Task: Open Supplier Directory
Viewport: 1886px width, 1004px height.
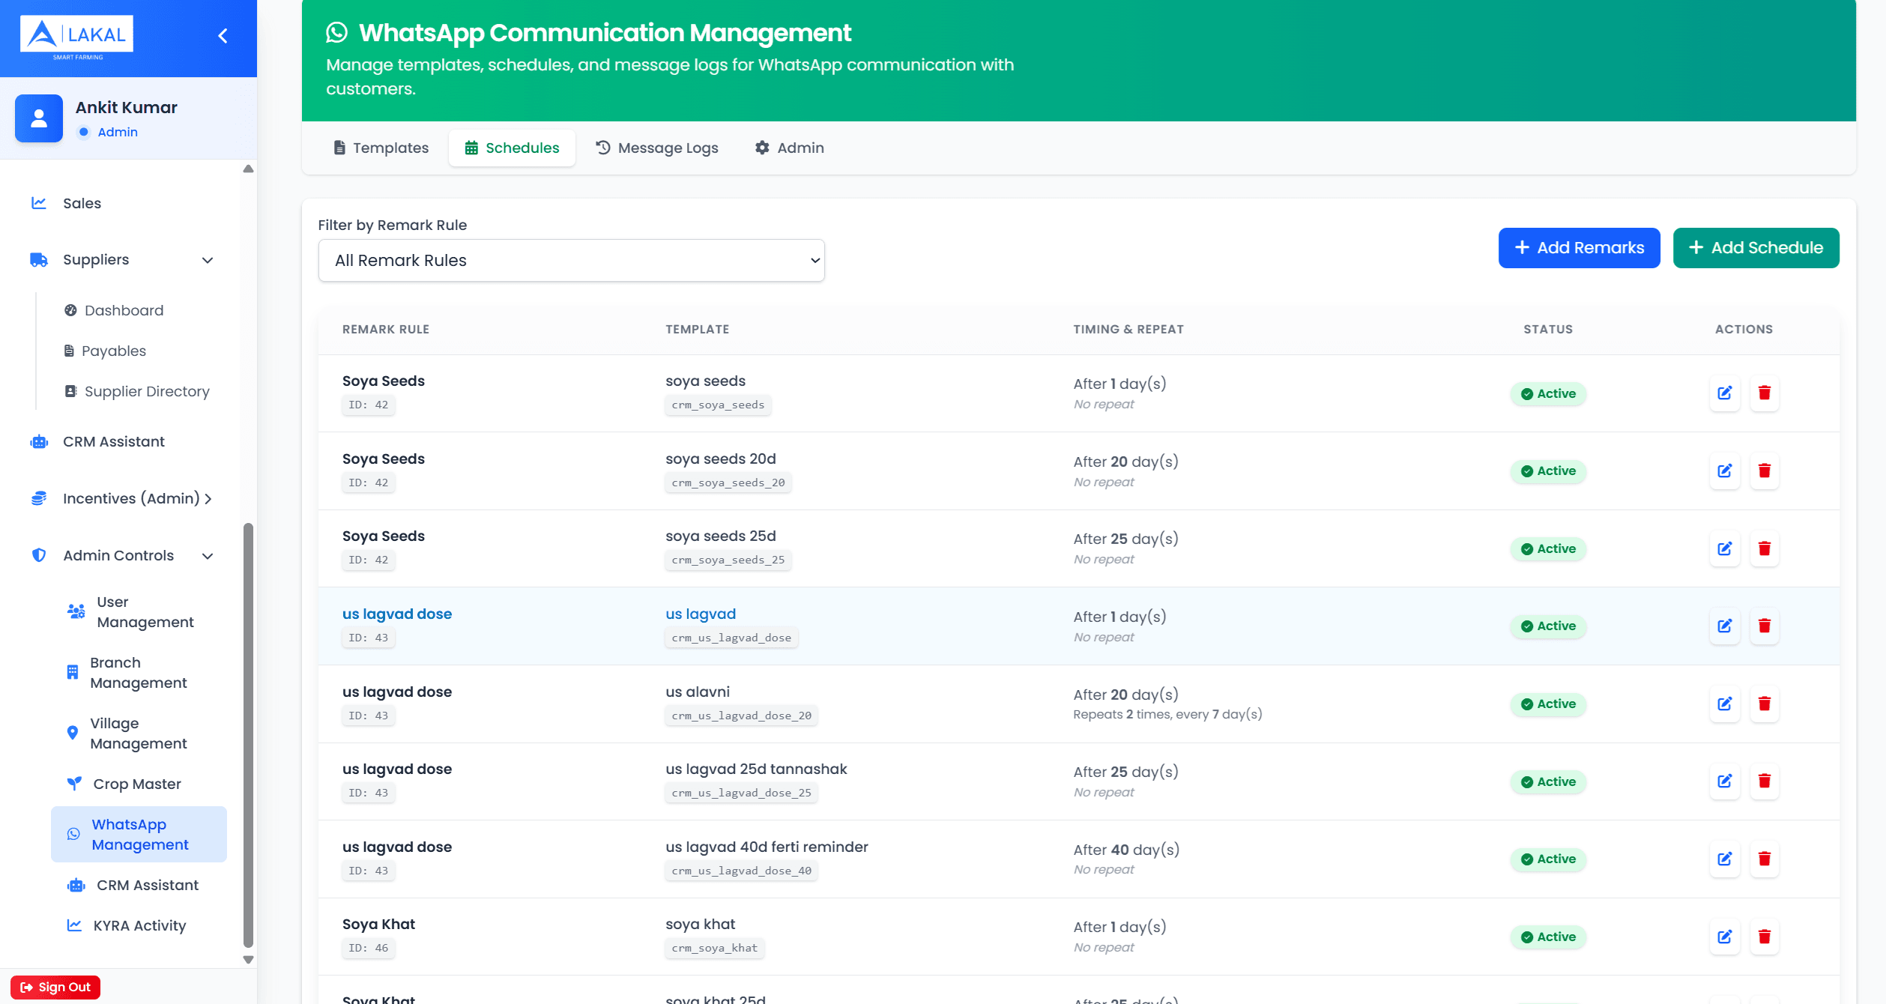Action: [139, 391]
